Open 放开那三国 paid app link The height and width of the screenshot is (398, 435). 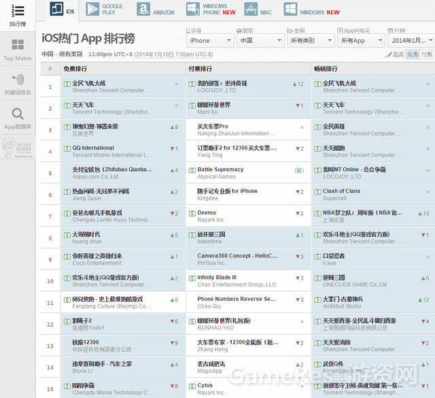pyautogui.click(x=211, y=234)
